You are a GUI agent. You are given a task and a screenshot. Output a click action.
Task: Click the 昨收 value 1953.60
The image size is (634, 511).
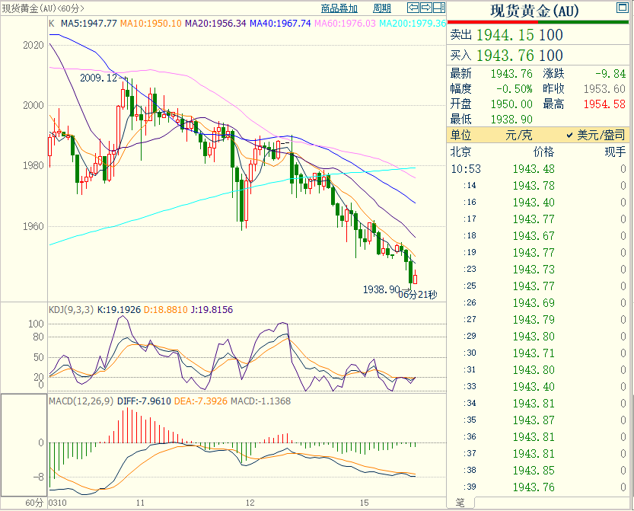[605, 89]
